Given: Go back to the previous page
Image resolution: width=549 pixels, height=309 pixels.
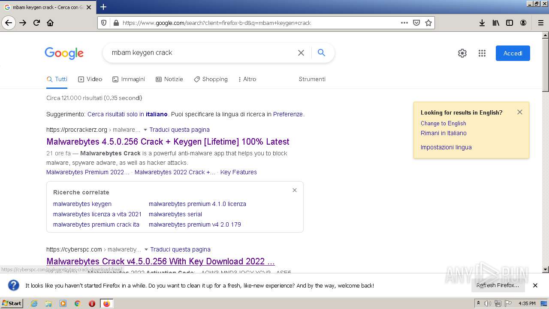Looking at the screenshot, I should (x=9, y=23).
